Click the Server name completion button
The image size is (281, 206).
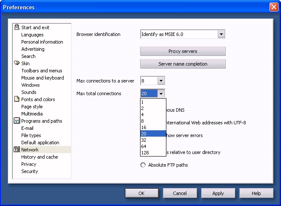[183, 64]
